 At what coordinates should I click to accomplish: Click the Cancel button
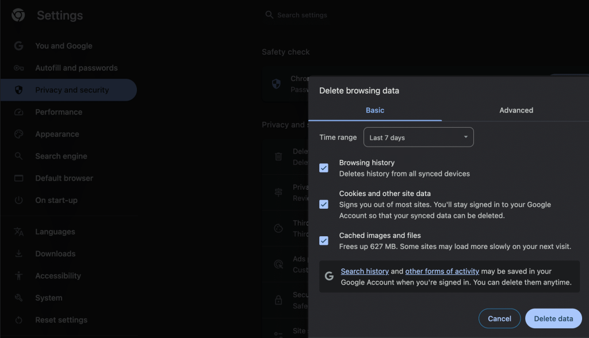pos(499,318)
